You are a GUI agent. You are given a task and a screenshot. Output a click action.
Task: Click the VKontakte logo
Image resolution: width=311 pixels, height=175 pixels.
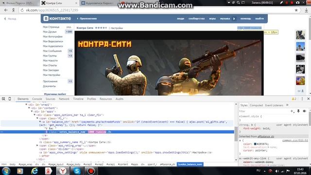[x=57, y=18]
